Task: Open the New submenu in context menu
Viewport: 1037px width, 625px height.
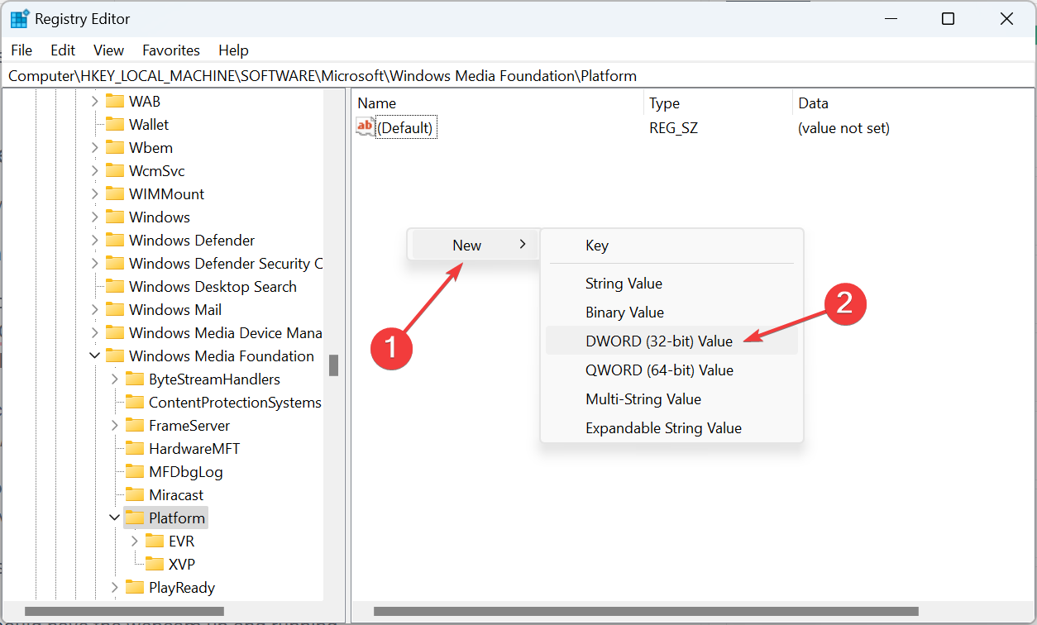Action: tap(475, 245)
